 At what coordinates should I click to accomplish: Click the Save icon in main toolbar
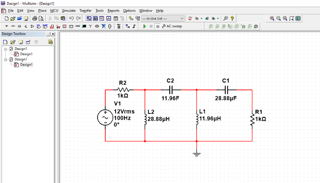point(26,18)
